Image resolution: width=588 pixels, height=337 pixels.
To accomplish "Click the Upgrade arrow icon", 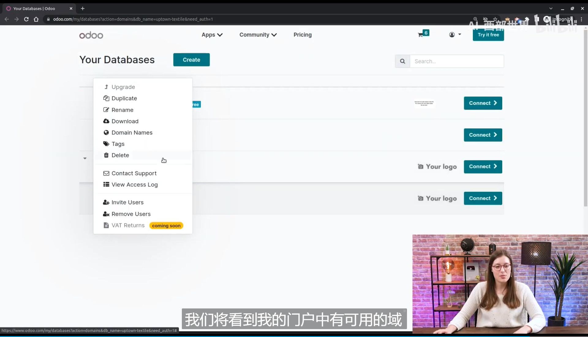I will (x=106, y=87).
